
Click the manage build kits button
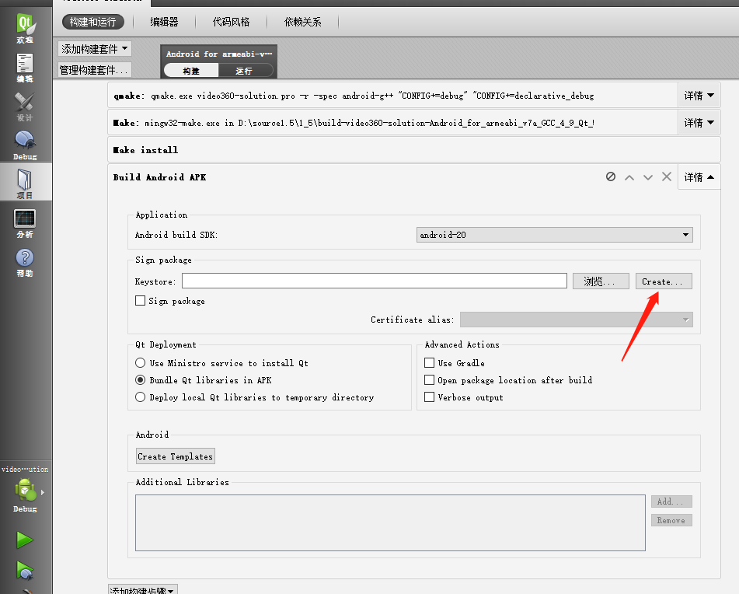pyautogui.click(x=94, y=70)
